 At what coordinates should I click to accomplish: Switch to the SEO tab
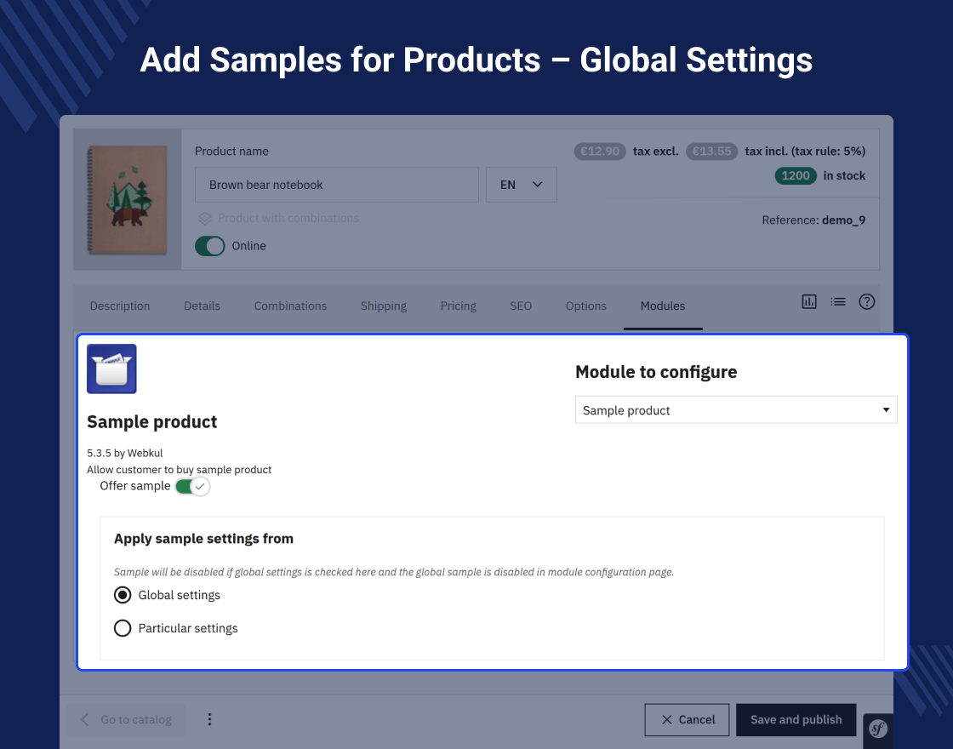point(521,306)
